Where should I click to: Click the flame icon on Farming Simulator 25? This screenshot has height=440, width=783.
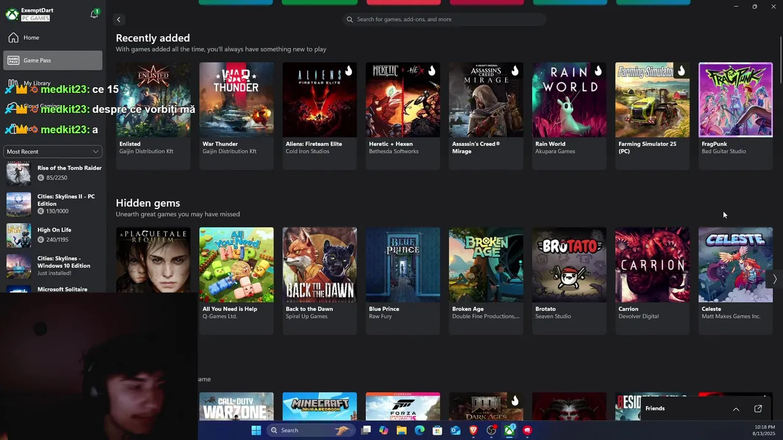[x=681, y=71]
